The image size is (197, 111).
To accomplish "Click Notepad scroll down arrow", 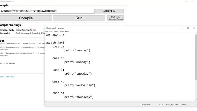I will (196, 99).
